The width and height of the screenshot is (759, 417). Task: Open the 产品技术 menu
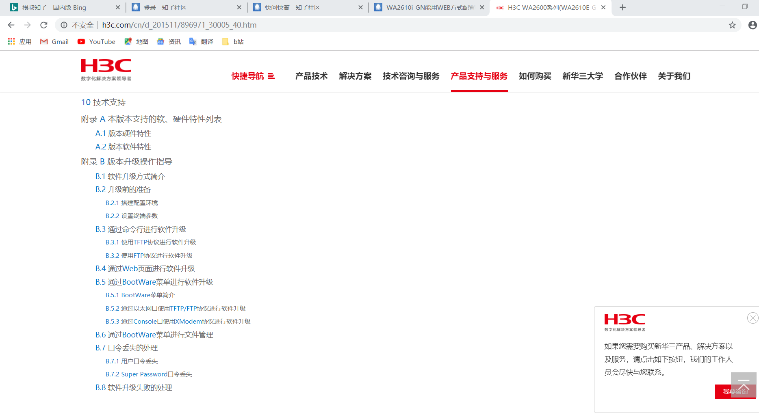tap(311, 76)
